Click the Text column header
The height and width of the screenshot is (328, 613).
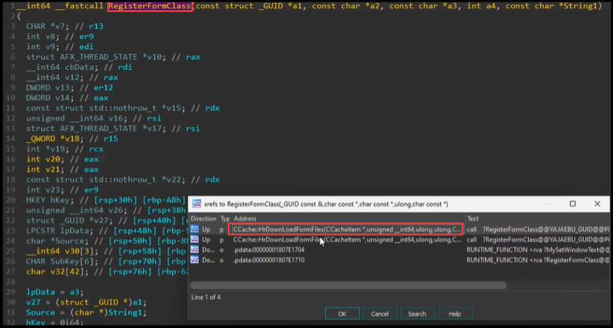tap(472, 218)
